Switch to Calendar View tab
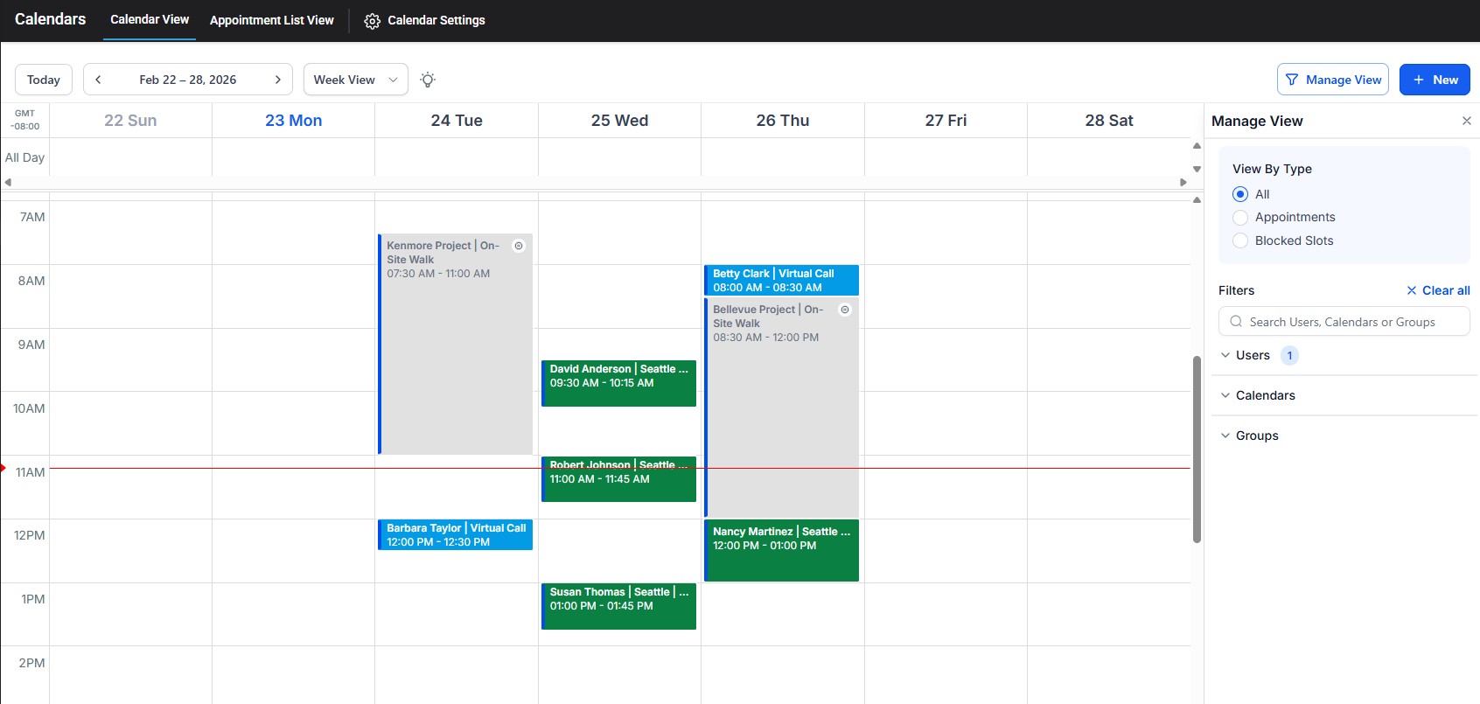Viewport: 1480px width, 704px height. pyautogui.click(x=150, y=19)
